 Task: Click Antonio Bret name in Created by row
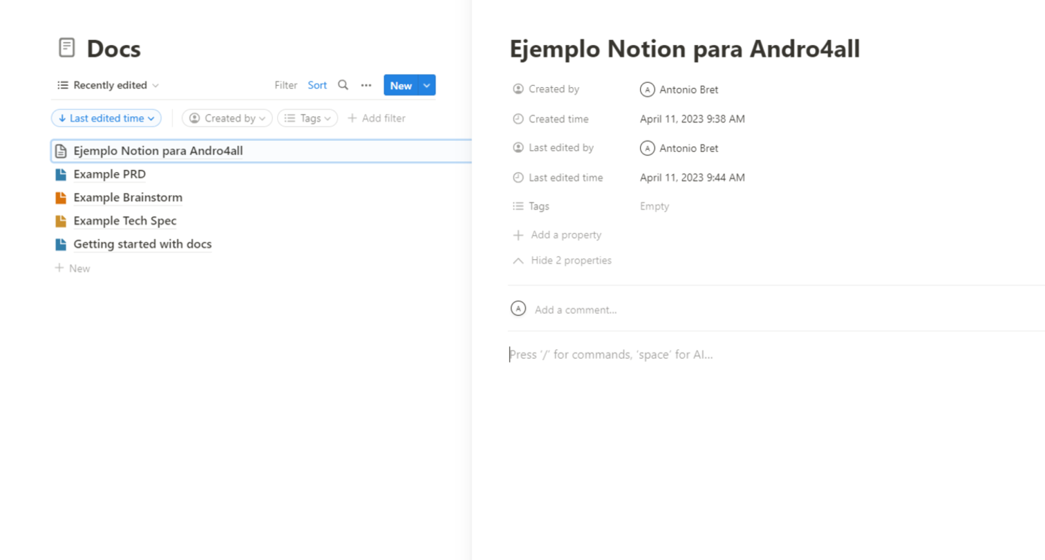(689, 89)
